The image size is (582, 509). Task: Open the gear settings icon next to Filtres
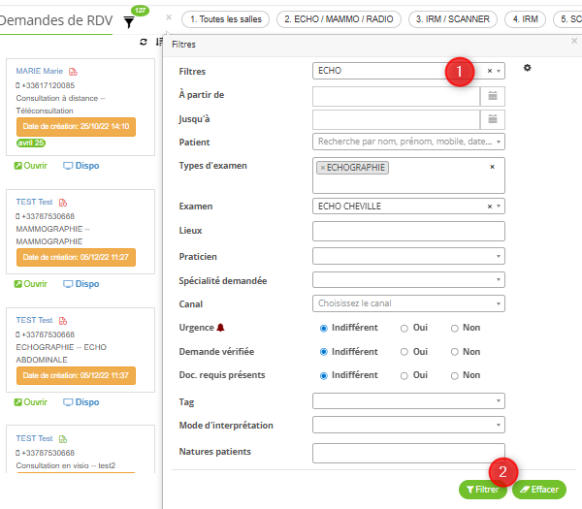528,68
